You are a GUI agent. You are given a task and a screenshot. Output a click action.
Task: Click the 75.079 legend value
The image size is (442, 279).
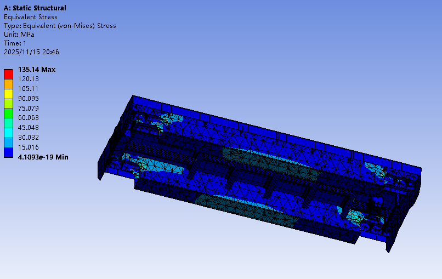[29, 108]
